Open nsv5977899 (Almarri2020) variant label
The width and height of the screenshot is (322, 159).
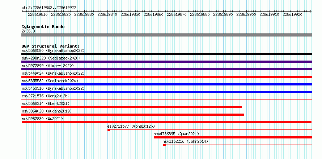48,66
